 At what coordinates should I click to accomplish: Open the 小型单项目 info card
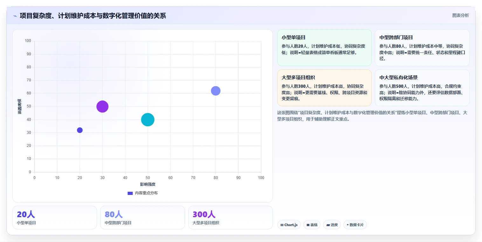point(324,48)
